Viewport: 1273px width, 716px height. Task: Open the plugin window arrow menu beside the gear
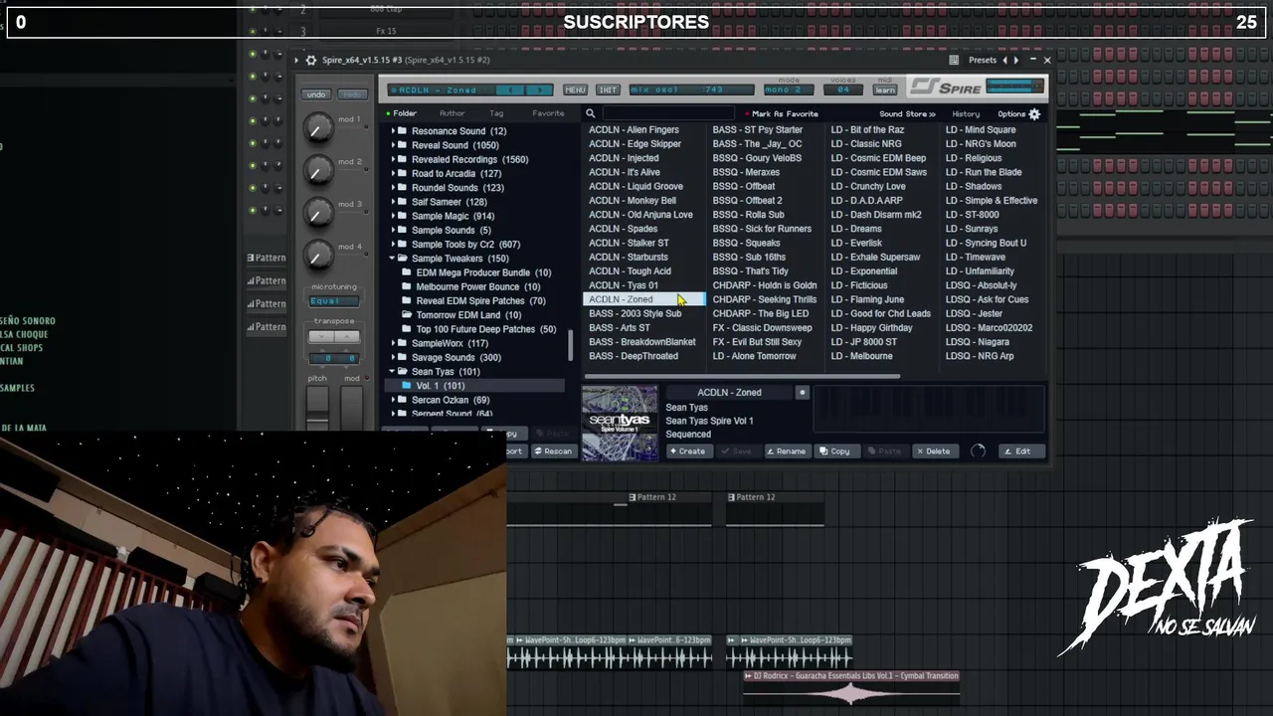coord(296,61)
